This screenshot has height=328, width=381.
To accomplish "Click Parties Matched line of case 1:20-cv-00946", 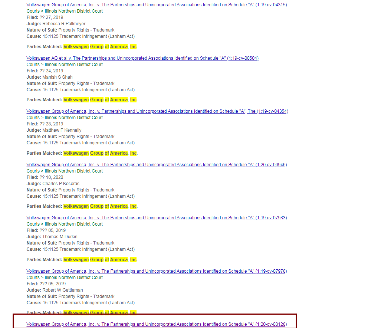I will tap(82, 206).
